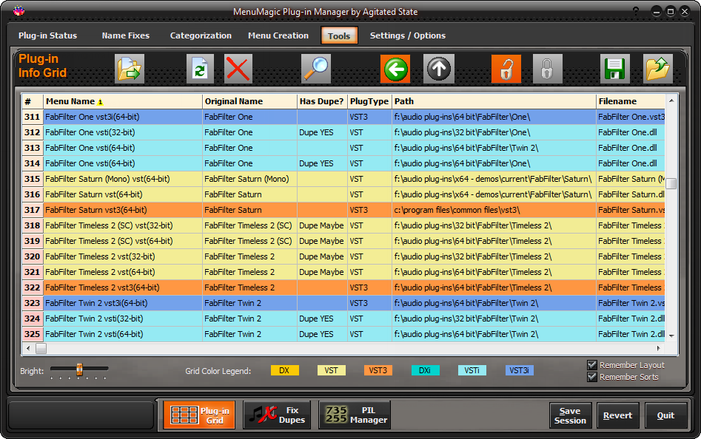Click the VST yellow legend swatch
The image size is (701, 439).
[332, 370]
